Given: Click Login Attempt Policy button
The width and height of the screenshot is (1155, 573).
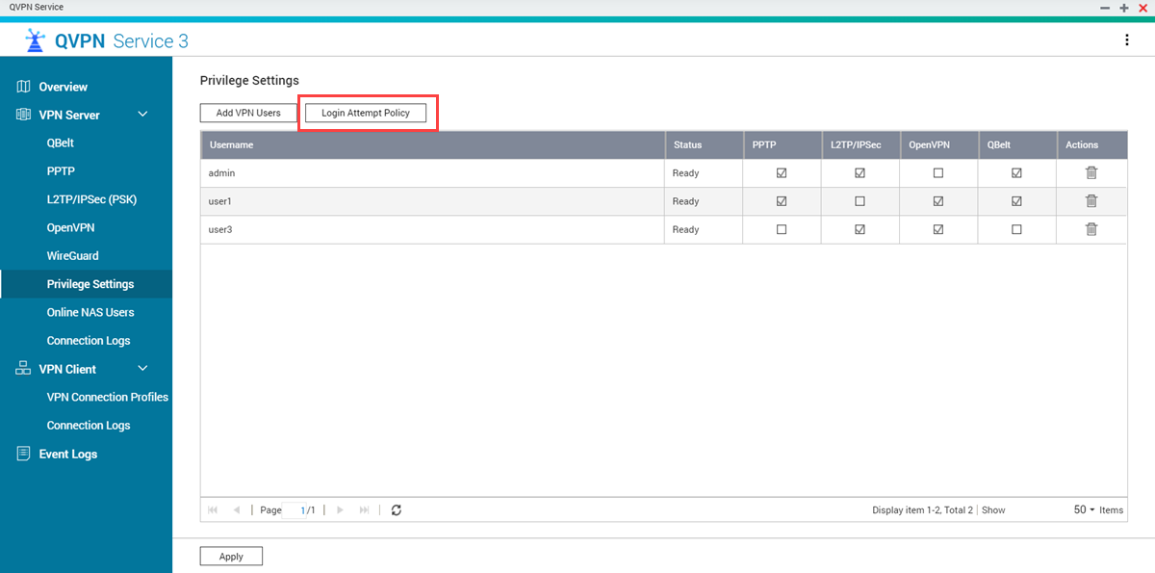Looking at the screenshot, I should (366, 113).
